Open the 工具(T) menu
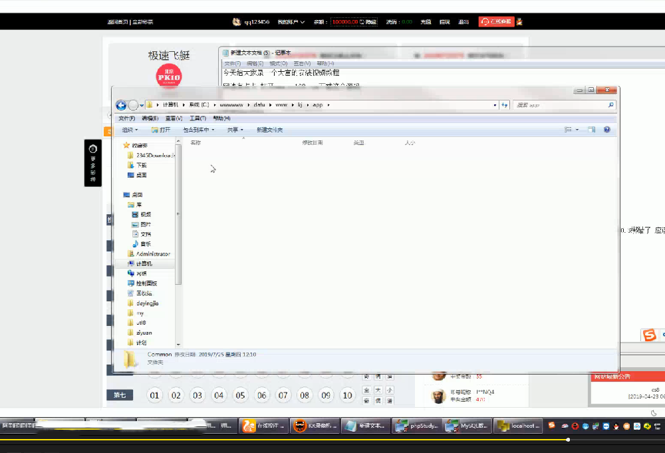Image resolution: width=665 pixels, height=453 pixels. (198, 118)
